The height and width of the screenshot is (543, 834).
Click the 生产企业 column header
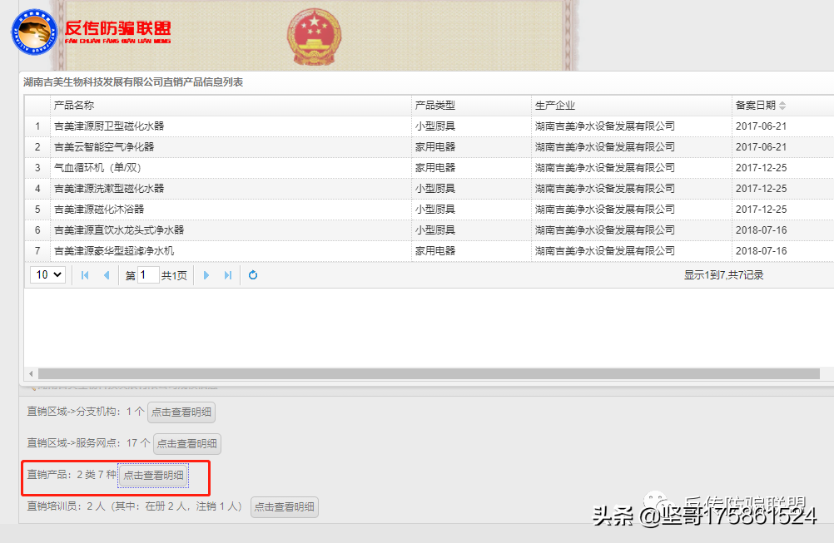click(632, 106)
